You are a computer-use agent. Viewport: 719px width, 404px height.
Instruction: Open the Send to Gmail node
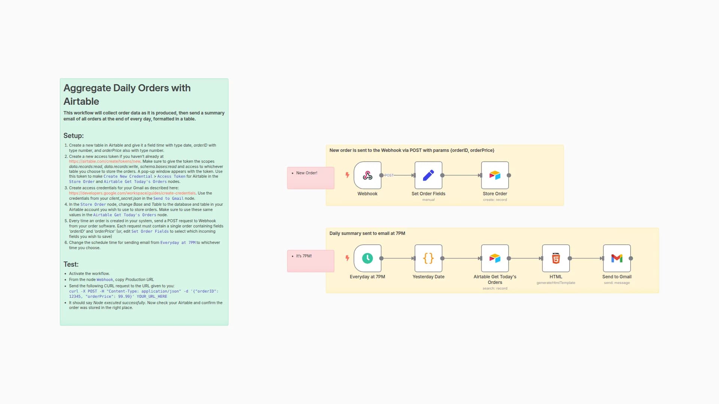pos(617,258)
